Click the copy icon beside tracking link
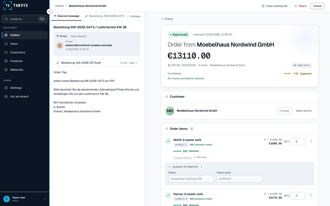This screenshot has height=206, width=330. pos(263,6)
